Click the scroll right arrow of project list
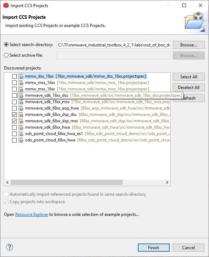209x257 pixels. 167,182
